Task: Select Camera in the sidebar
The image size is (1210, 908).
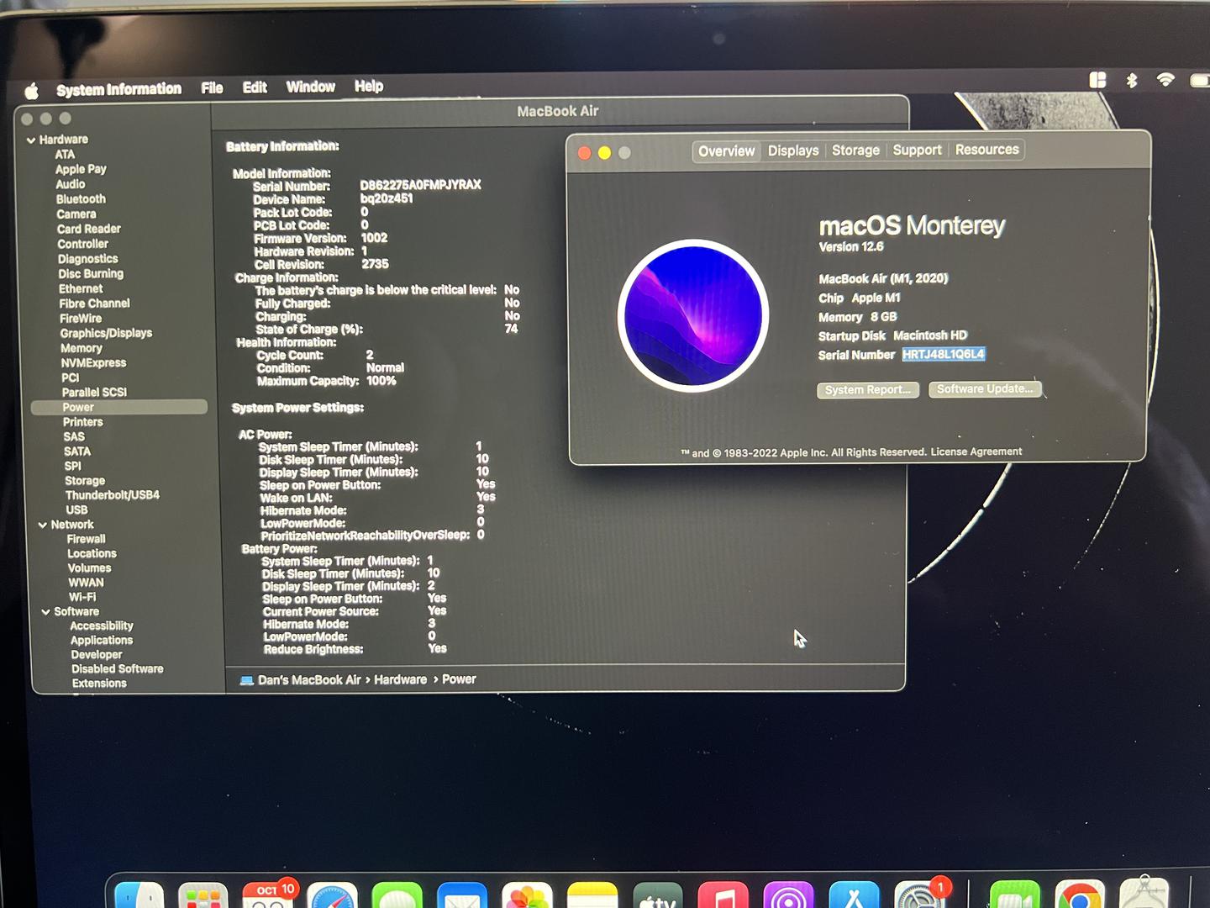Action: click(x=76, y=214)
